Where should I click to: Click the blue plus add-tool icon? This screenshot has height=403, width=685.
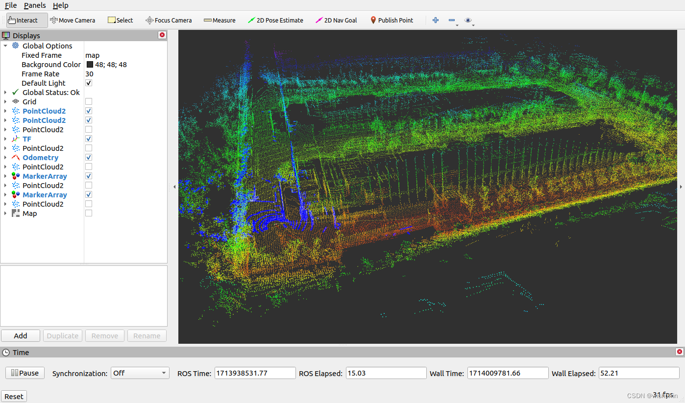coord(436,20)
